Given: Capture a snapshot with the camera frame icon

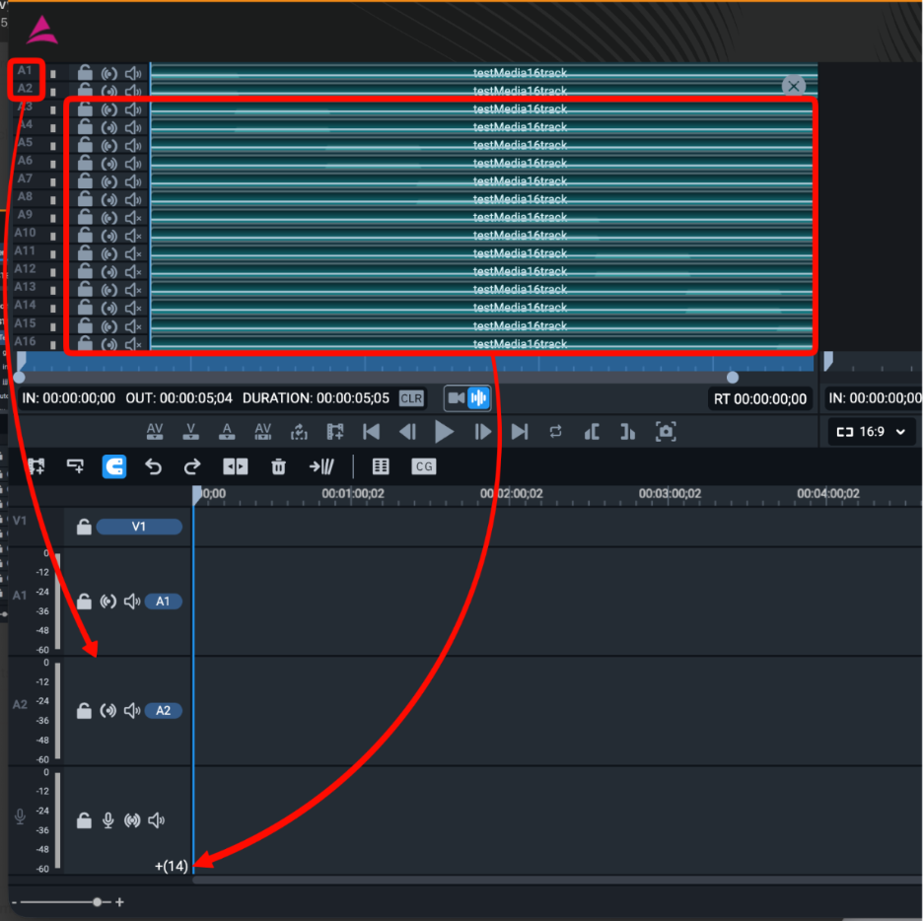Looking at the screenshot, I should point(666,432).
